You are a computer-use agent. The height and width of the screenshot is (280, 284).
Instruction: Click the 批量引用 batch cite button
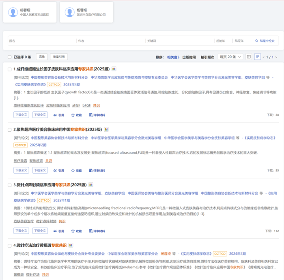tap(59, 57)
